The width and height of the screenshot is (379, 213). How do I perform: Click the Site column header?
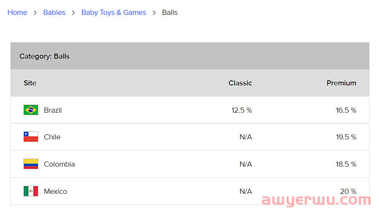30,83
